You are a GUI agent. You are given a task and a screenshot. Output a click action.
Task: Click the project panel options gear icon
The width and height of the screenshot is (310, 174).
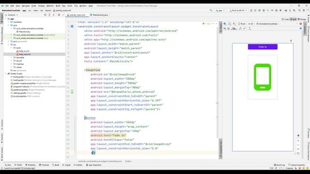pos(59,15)
